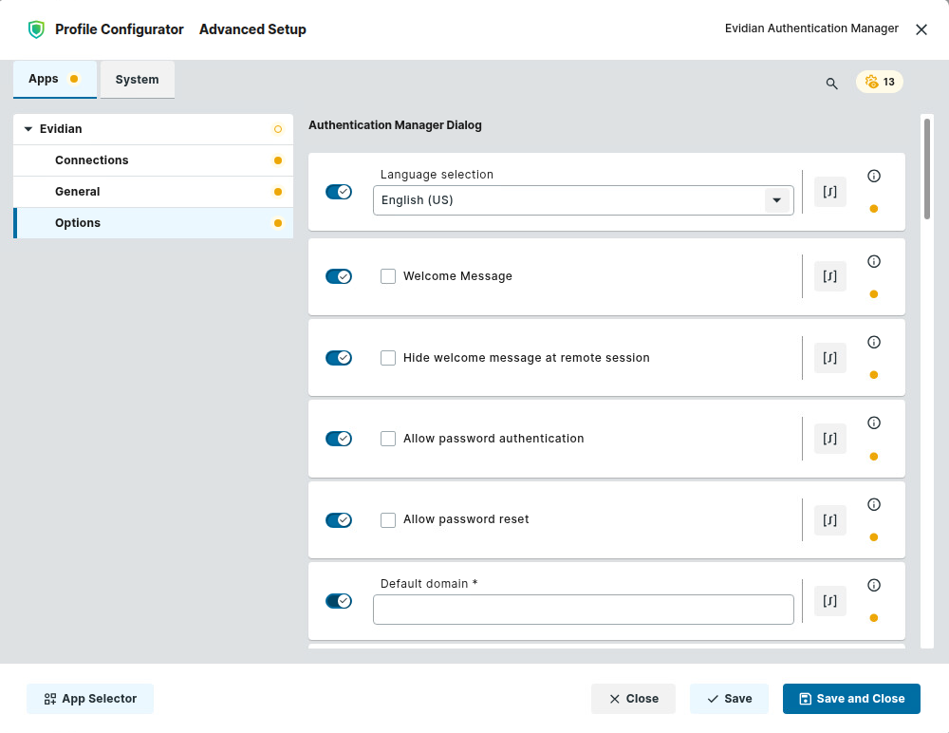Viewport: 949px width, 733px height.
Task: Click the Close button
Action: 633,699
